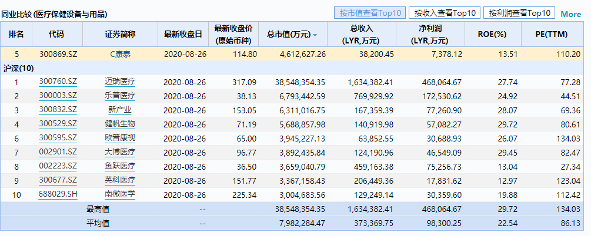
Task: Click PE value 110.20
Action: click(569, 54)
